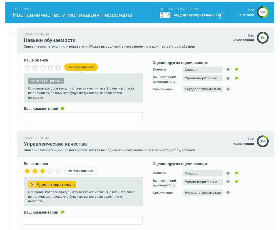Viewport: 280px width, 230px height.
Task: Click Хорошо rating for Коллеги in Управленческие качества
Action: [203, 173]
